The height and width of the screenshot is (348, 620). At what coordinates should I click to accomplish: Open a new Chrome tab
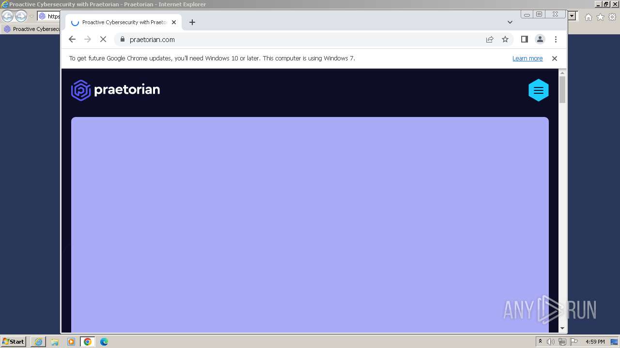pos(192,22)
